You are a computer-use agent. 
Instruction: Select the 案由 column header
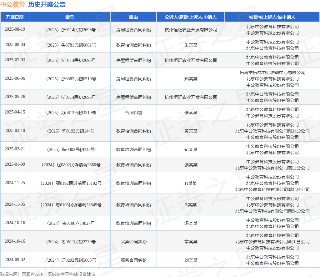(x=133, y=17)
